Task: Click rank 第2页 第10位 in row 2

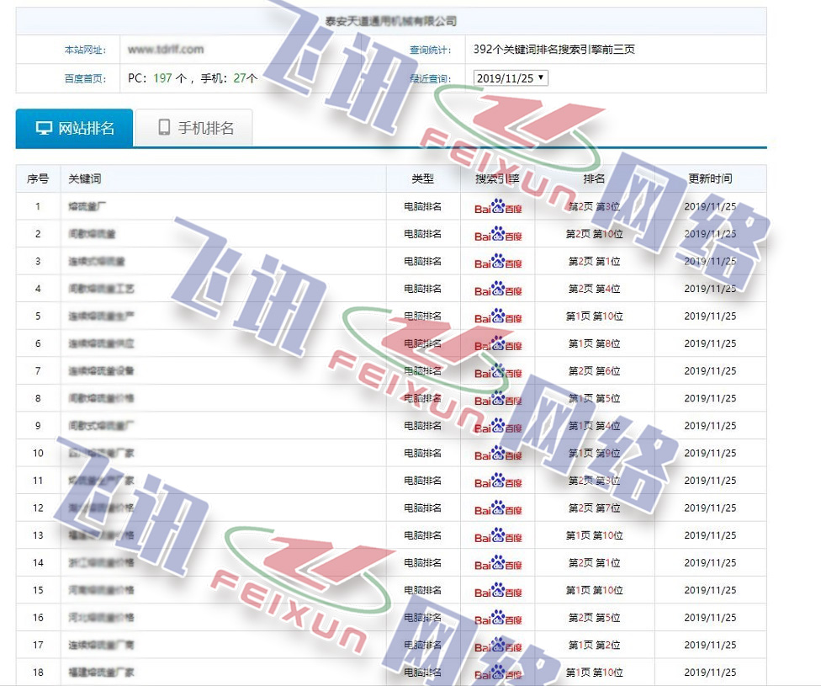Action: 594,234
